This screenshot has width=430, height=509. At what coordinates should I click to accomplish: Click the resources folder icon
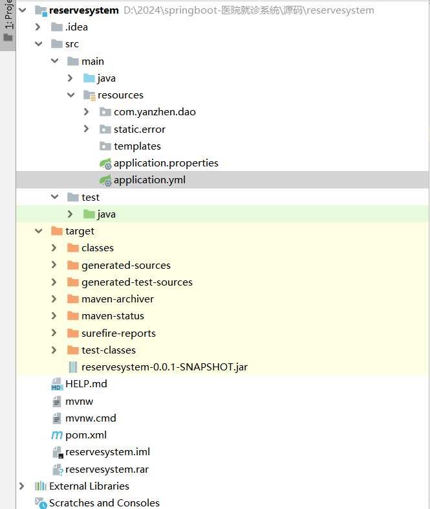[x=89, y=95]
